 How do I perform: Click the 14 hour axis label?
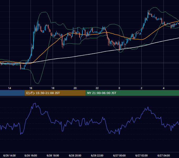[x=9, y=88]
